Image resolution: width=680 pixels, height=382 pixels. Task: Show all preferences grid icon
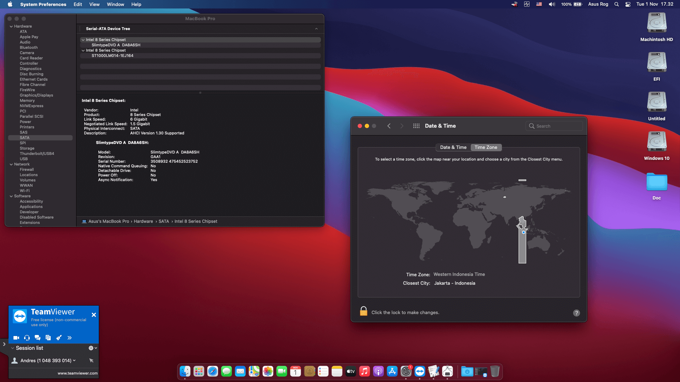click(416, 126)
